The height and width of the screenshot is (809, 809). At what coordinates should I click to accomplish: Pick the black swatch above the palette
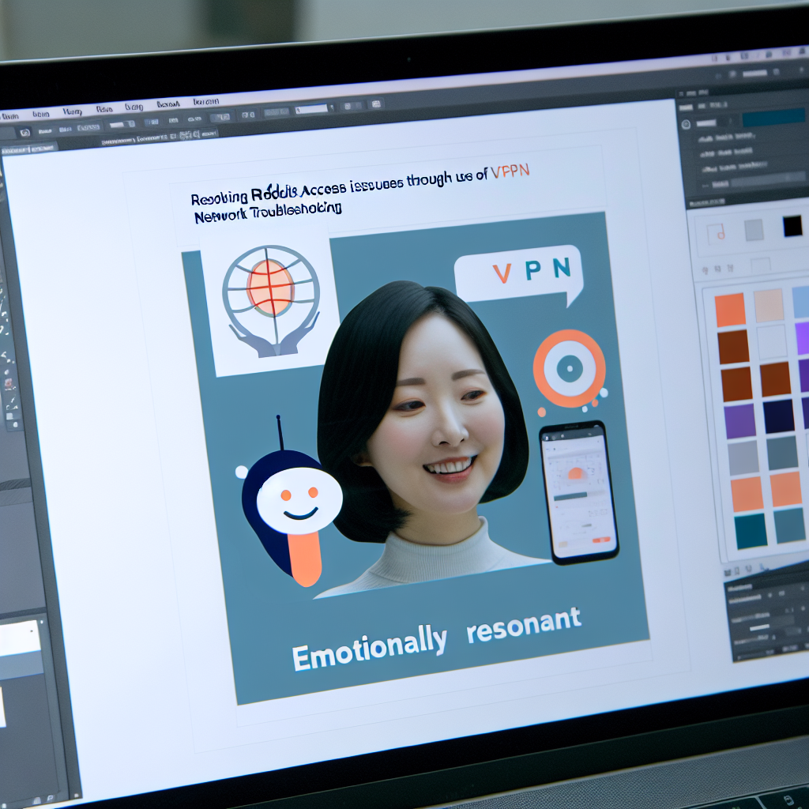pyautogui.click(x=792, y=227)
